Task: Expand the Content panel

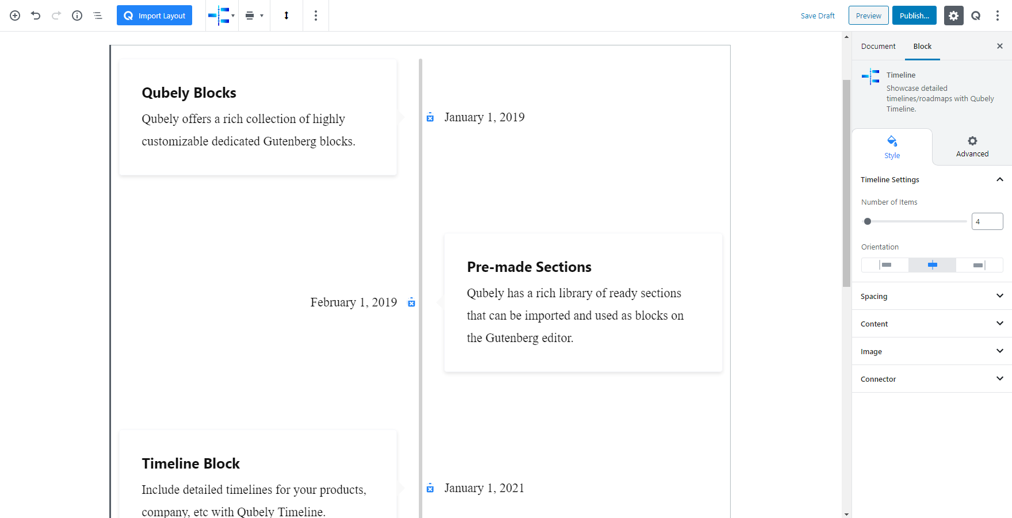Action: tap(931, 324)
